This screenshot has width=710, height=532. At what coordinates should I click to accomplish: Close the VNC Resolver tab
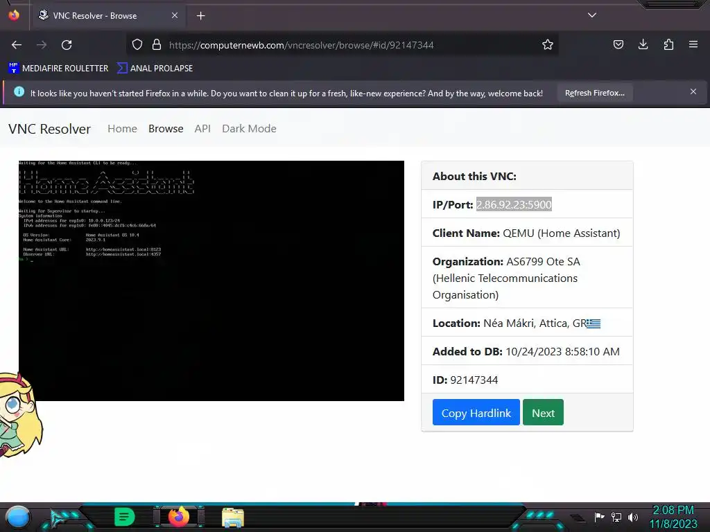click(x=175, y=15)
